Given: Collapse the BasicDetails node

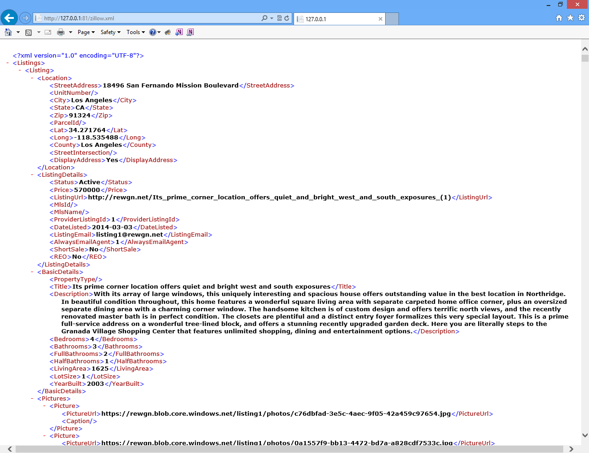Looking at the screenshot, I should click(32, 272).
